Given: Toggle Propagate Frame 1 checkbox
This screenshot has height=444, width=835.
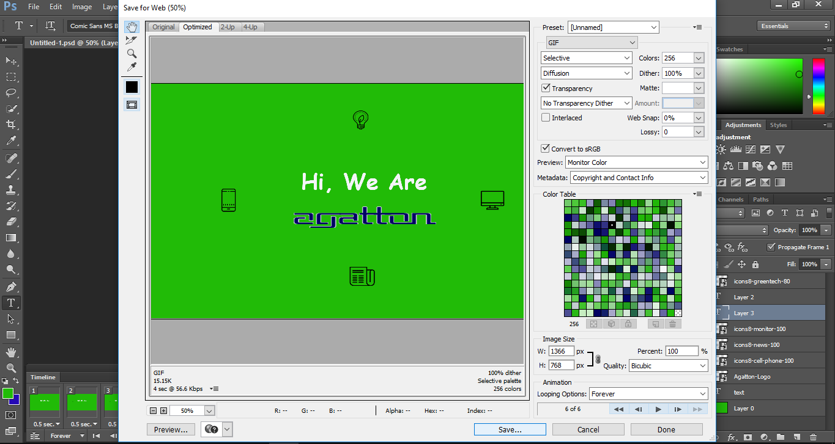Looking at the screenshot, I should click(771, 247).
